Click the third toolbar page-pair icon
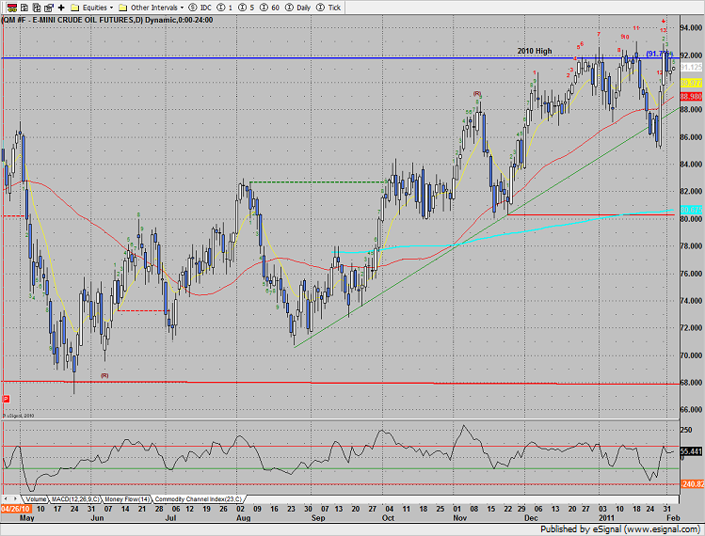The width and height of the screenshot is (705, 536). (37, 8)
